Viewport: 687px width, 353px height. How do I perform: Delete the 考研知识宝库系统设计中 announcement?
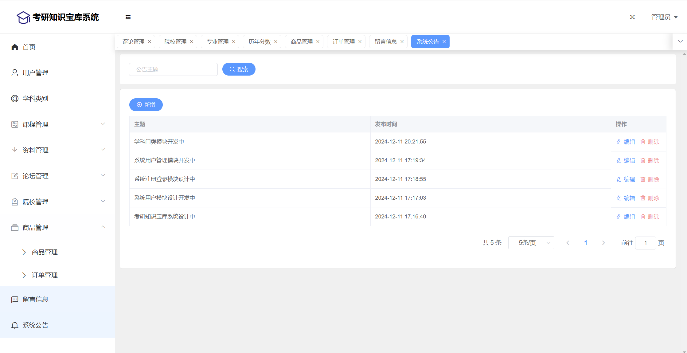pos(650,217)
